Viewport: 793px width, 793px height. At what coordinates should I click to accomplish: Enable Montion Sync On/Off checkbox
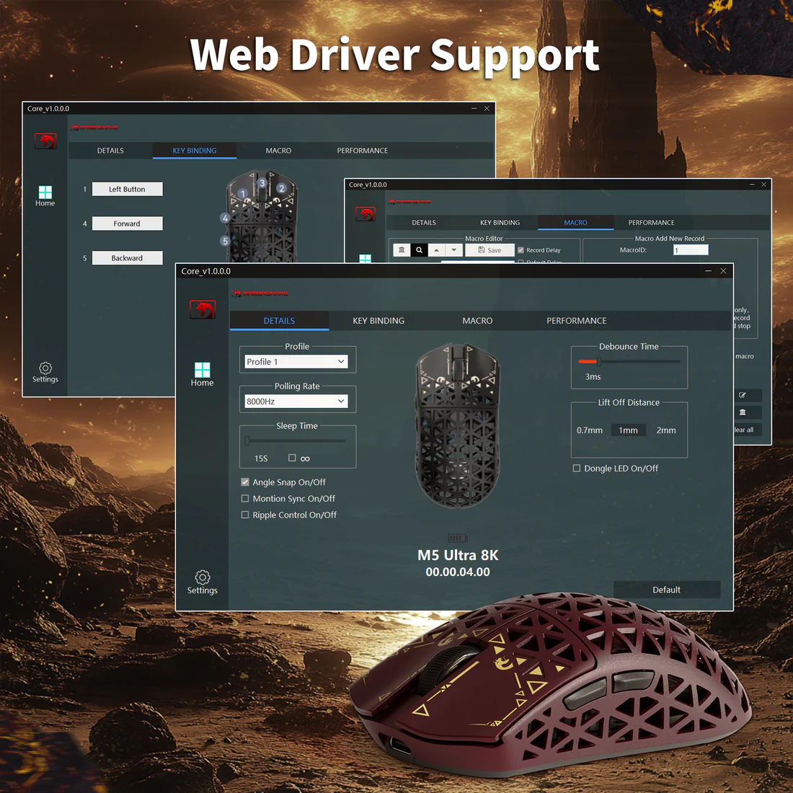[245, 499]
